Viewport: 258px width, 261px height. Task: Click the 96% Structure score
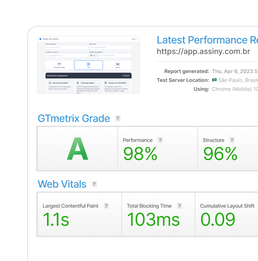tap(220, 154)
